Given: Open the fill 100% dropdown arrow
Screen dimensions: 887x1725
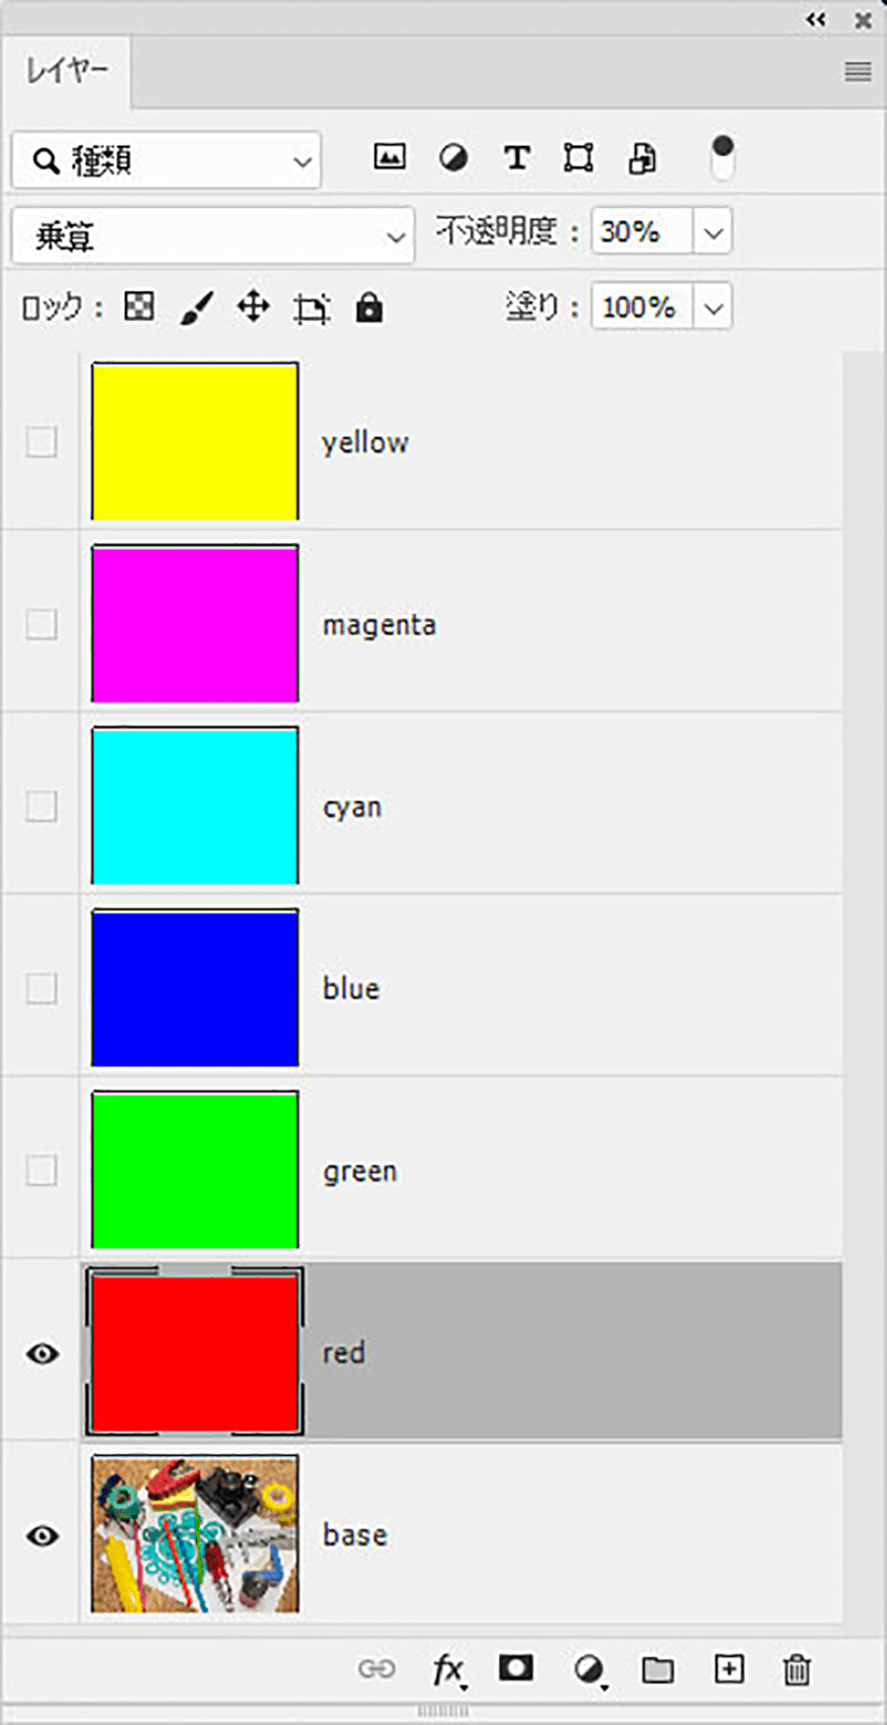Looking at the screenshot, I should click(x=714, y=308).
